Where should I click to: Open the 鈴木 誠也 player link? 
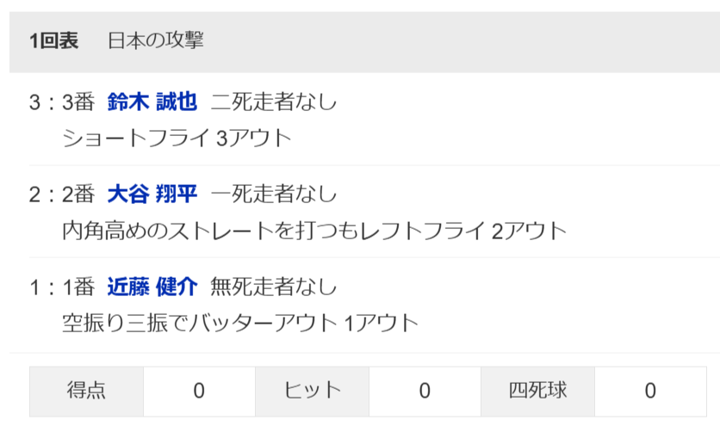152,102
